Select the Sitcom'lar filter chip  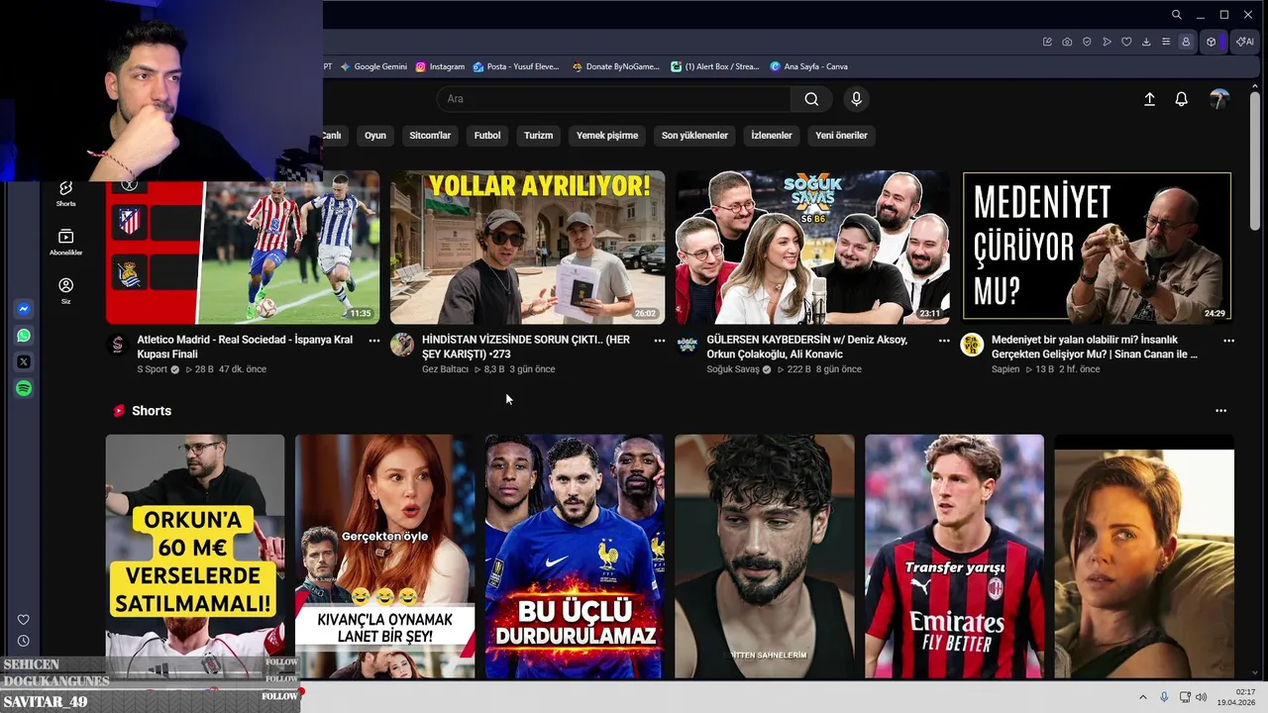[430, 136]
